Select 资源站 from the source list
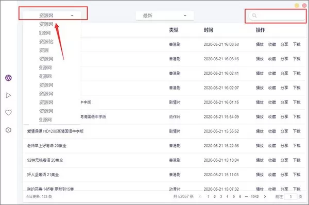Screen dimensions: 309x205 46,42
